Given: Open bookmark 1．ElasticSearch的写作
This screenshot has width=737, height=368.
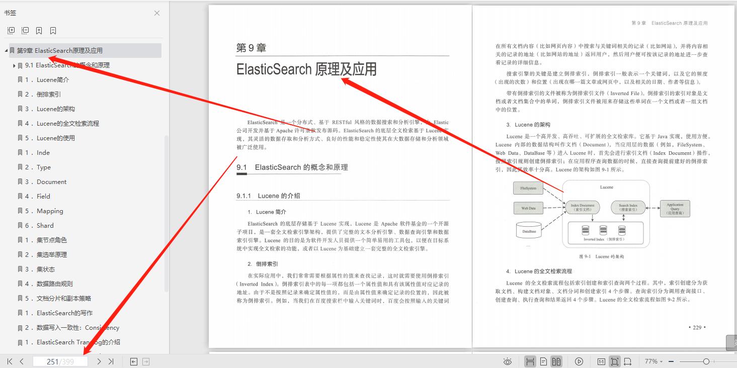Looking at the screenshot, I should (59, 313).
